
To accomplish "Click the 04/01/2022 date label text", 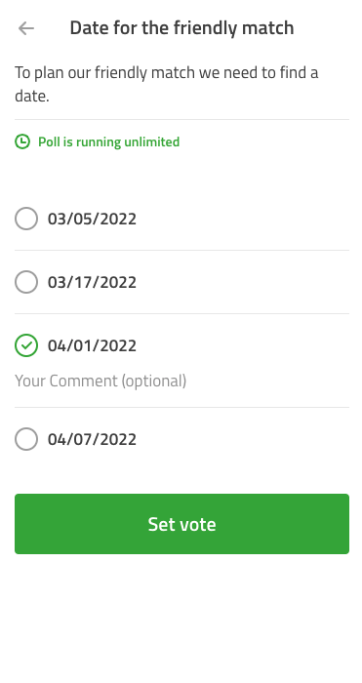I will (92, 345).
